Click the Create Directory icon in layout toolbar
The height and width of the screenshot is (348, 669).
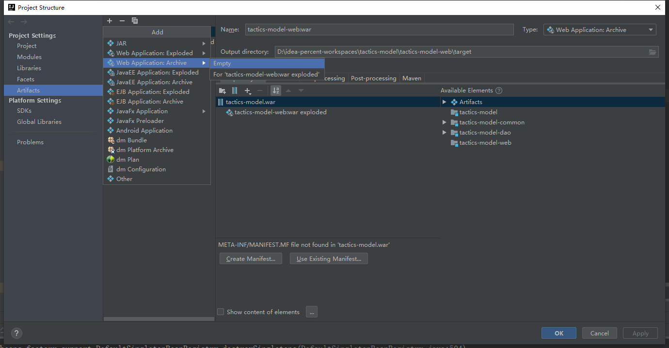pos(223,91)
